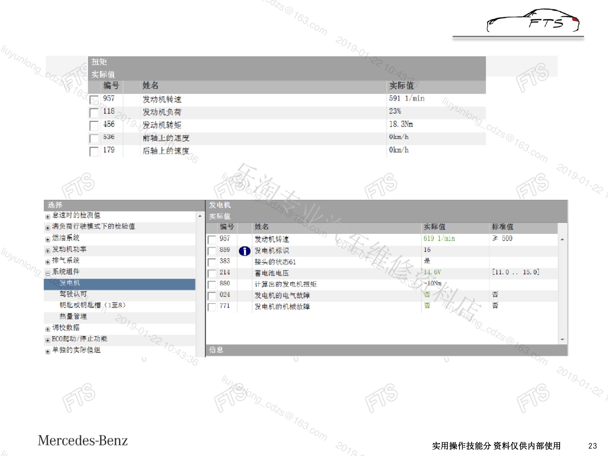Click 发电机的机械故障 row name

[x=282, y=306]
